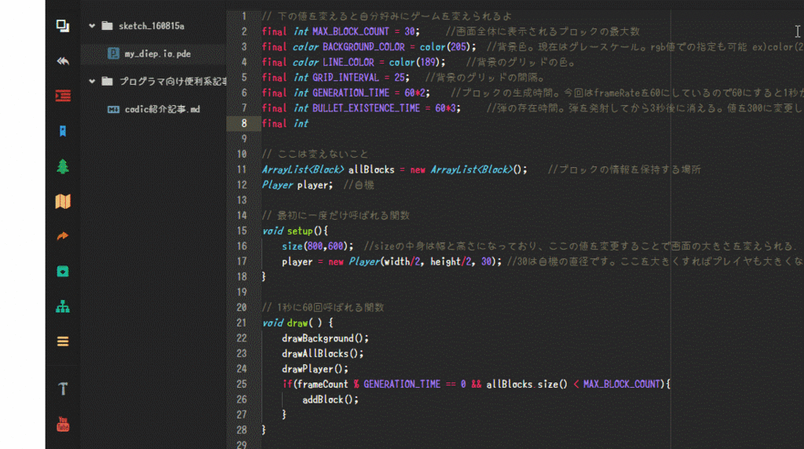This screenshot has height=449, width=804.
Task: Click frameCount in the if statement
Action: [x=323, y=384]
